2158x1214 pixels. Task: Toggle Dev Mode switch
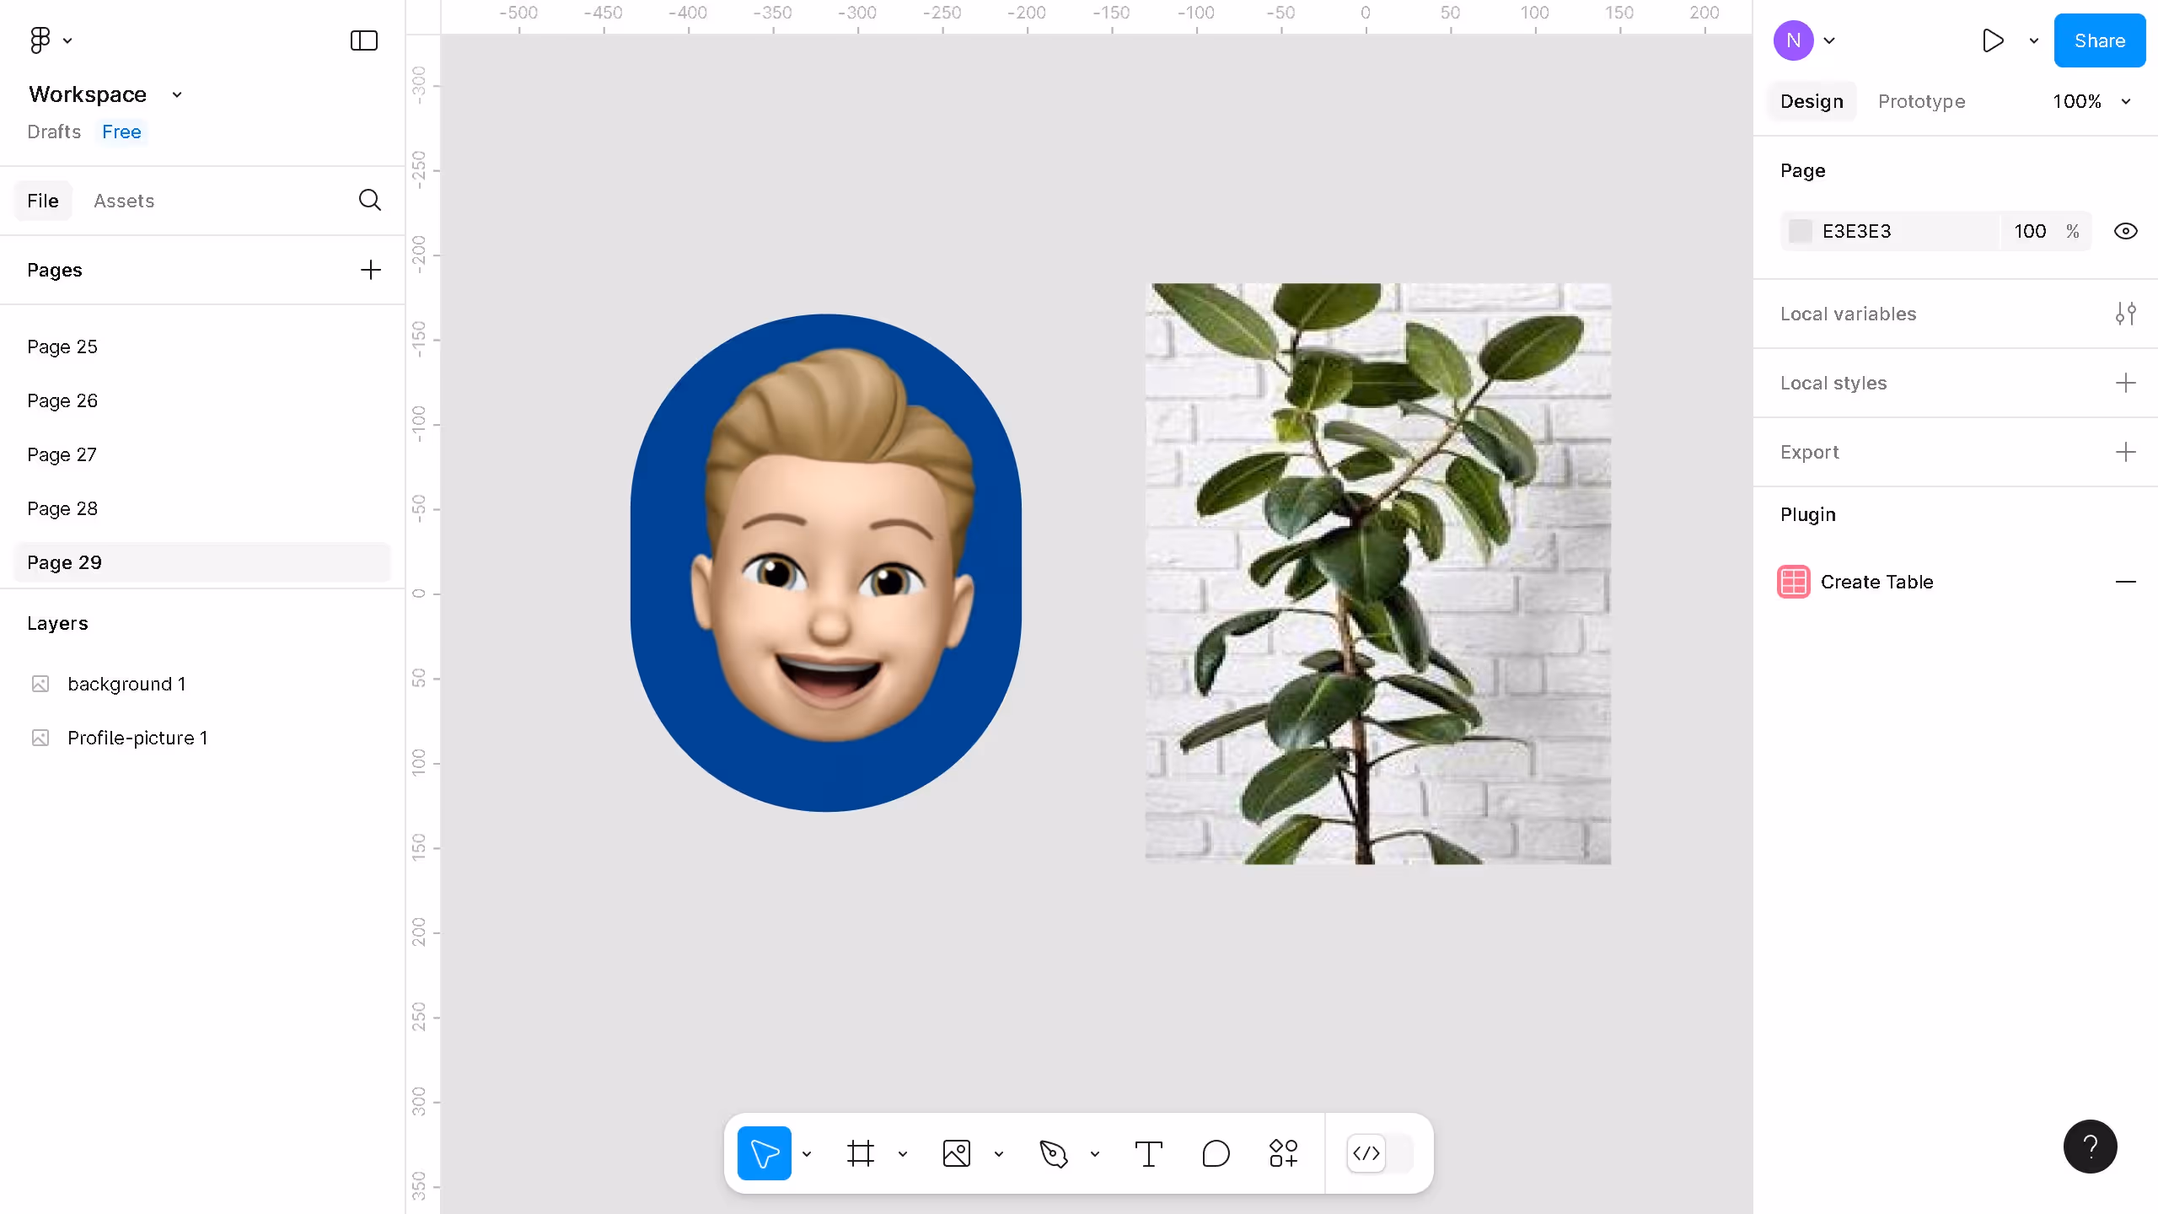(1381, 1153)
